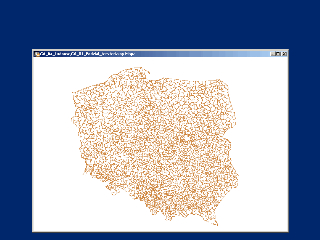Minimize the GA_04_Ludnosc map window

click(x=273, y=54)
